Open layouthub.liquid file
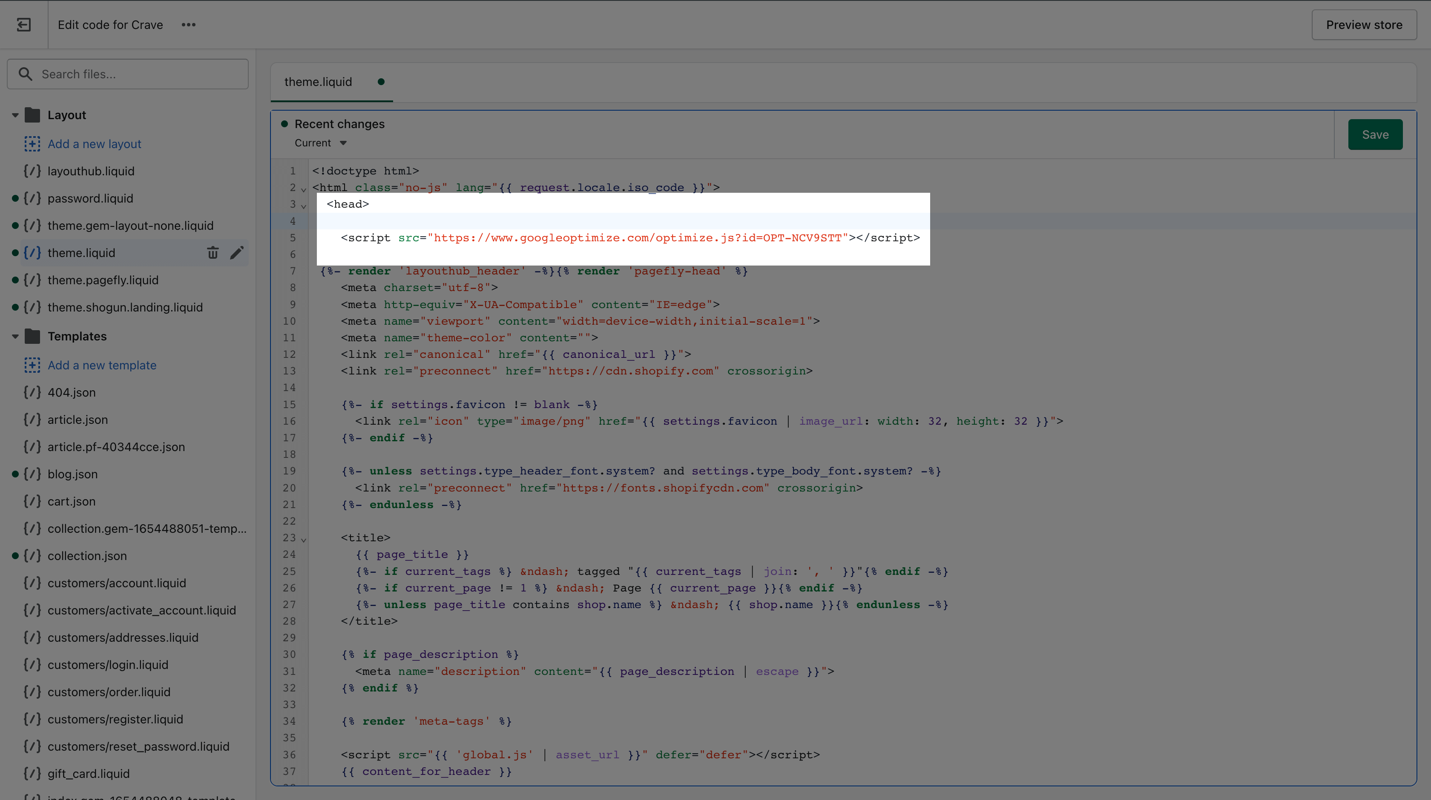This screenshot has height=800, width=1431. pos(91,171)
